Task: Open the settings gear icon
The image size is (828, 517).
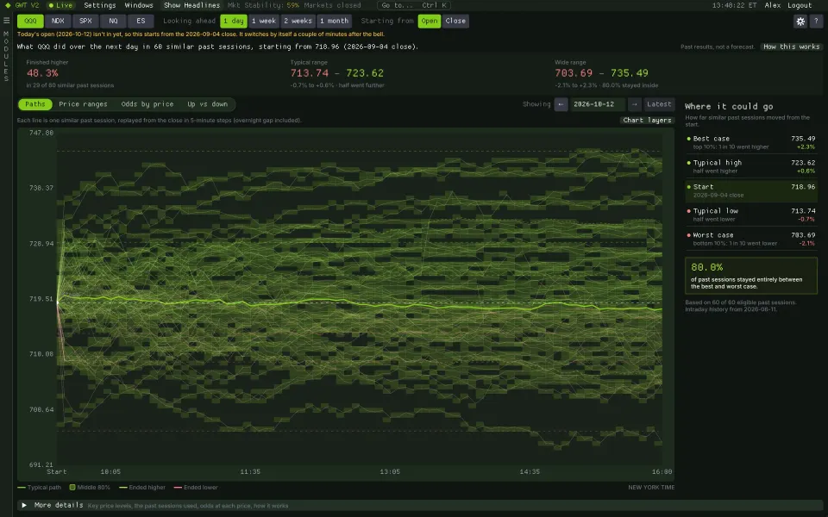Action: click(800, 21)
